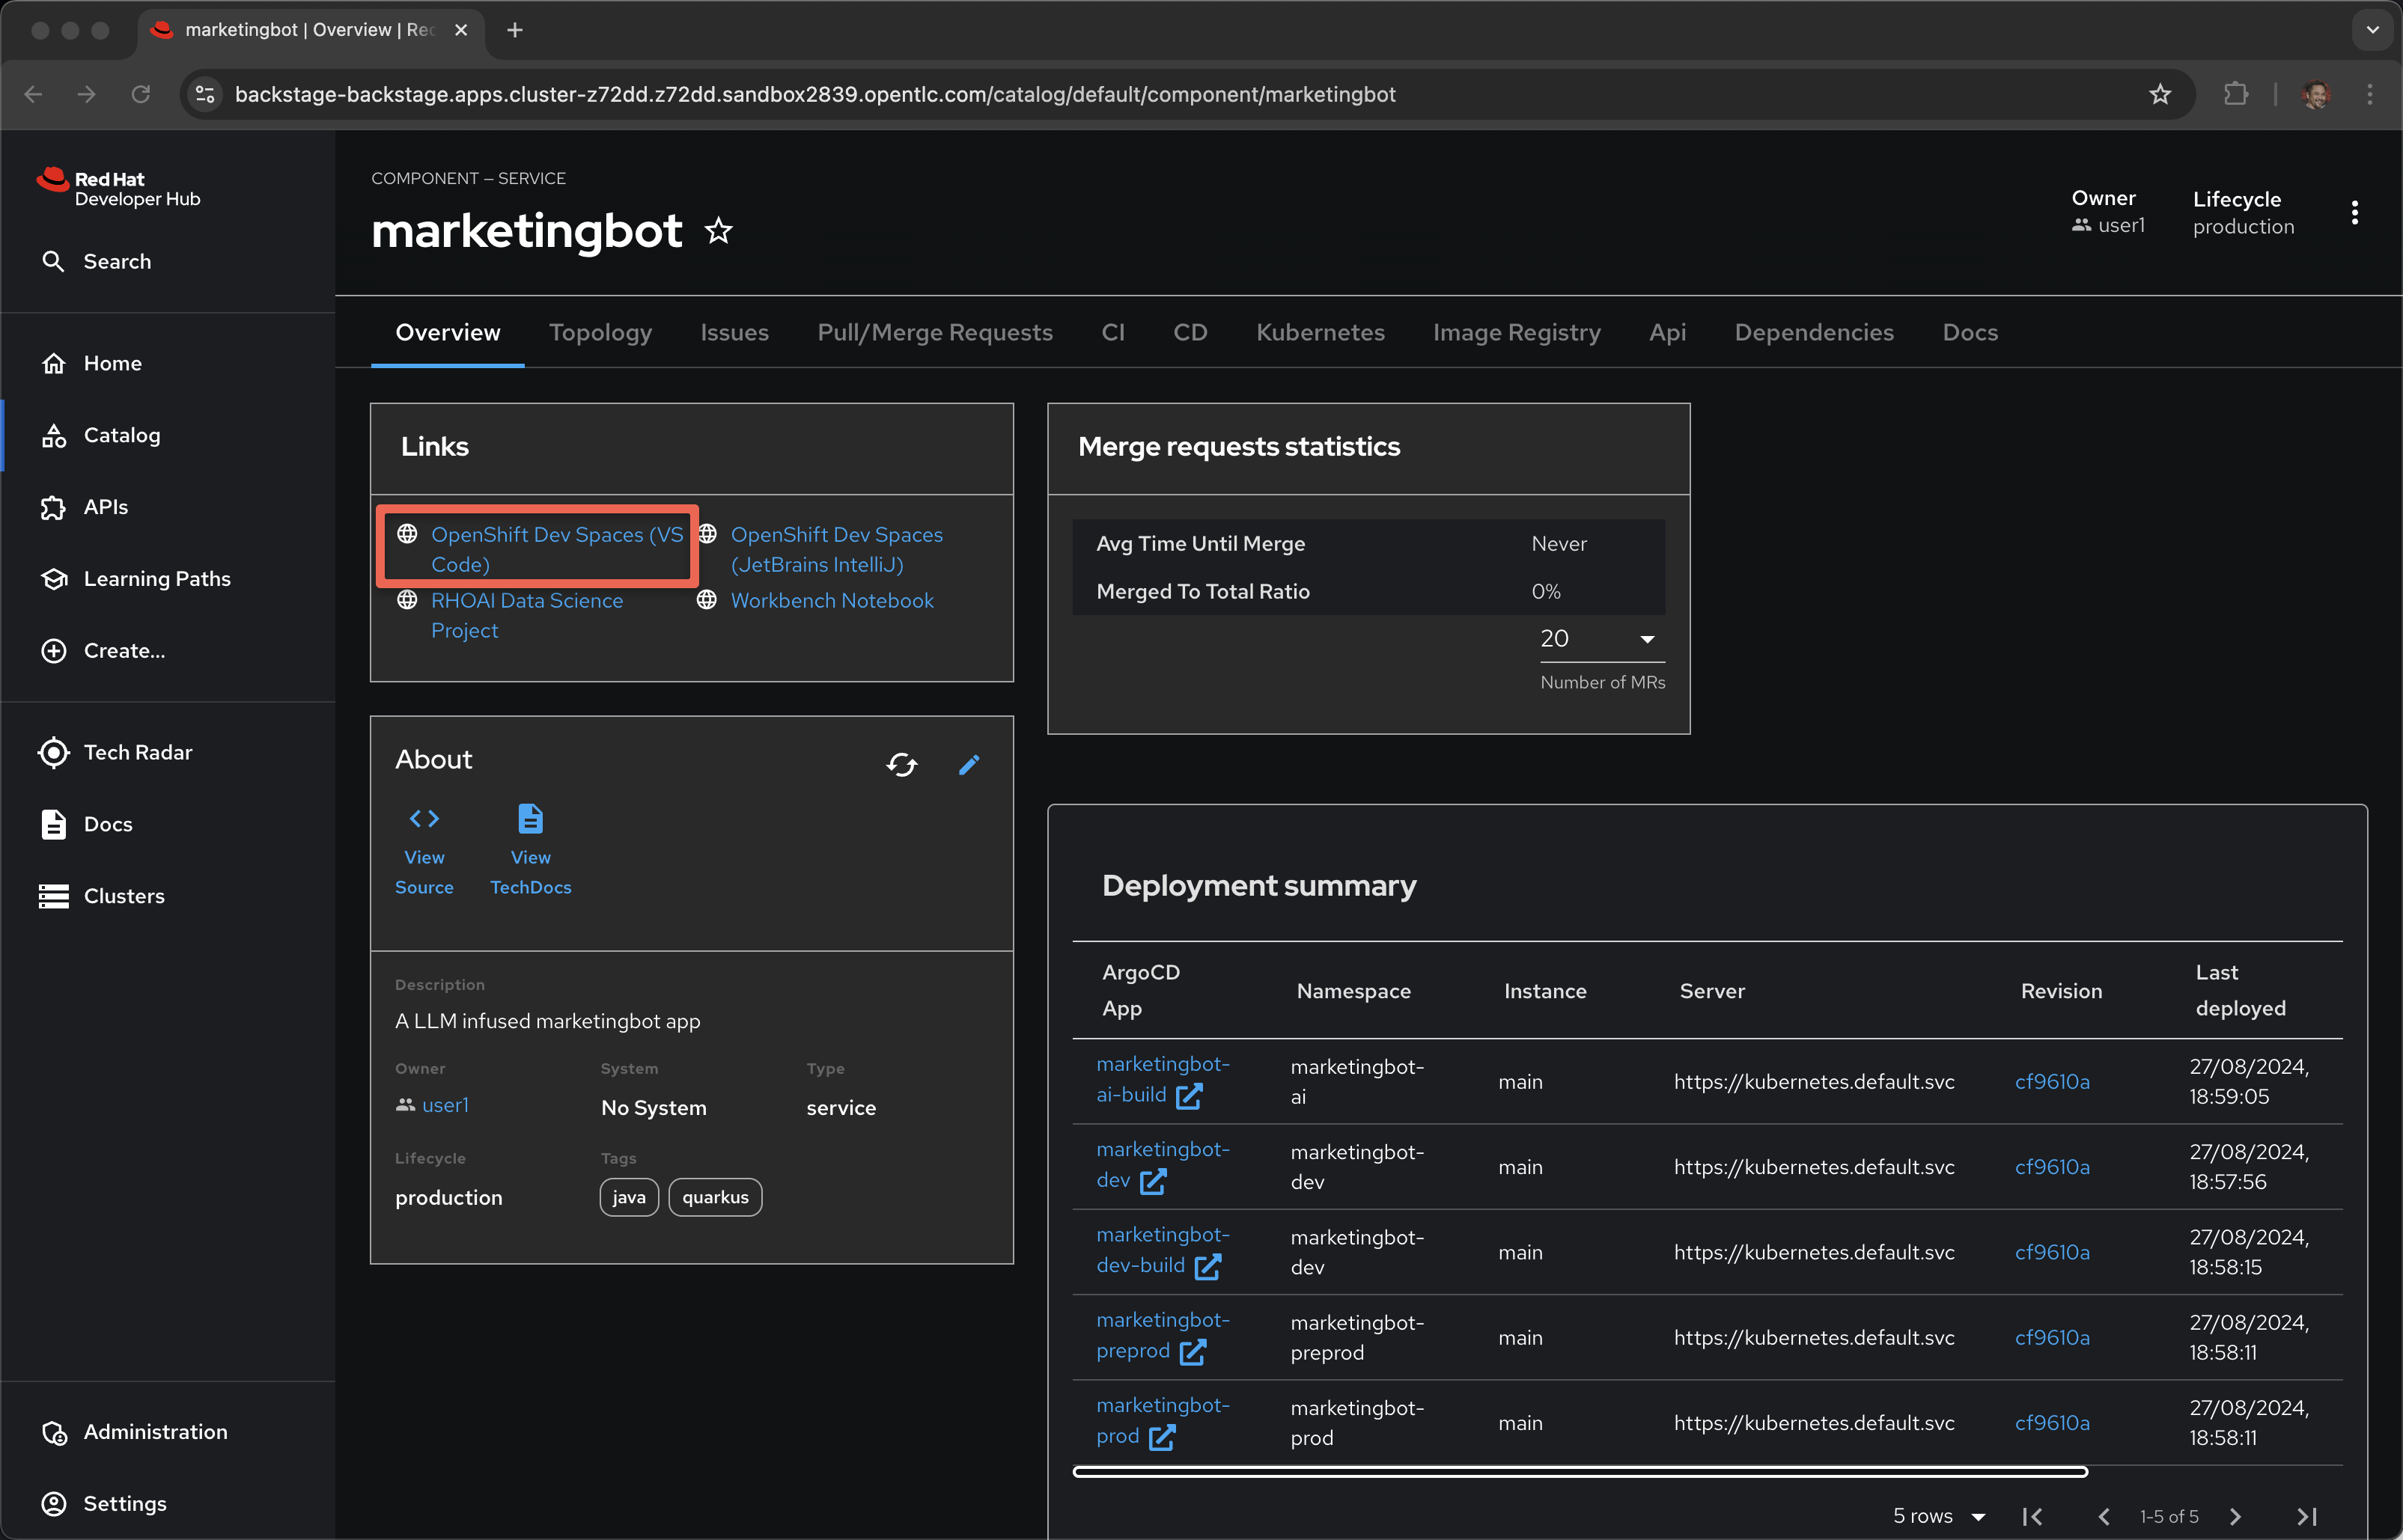
Task: Open the View TechDocs icon
Action: (530, 819)
